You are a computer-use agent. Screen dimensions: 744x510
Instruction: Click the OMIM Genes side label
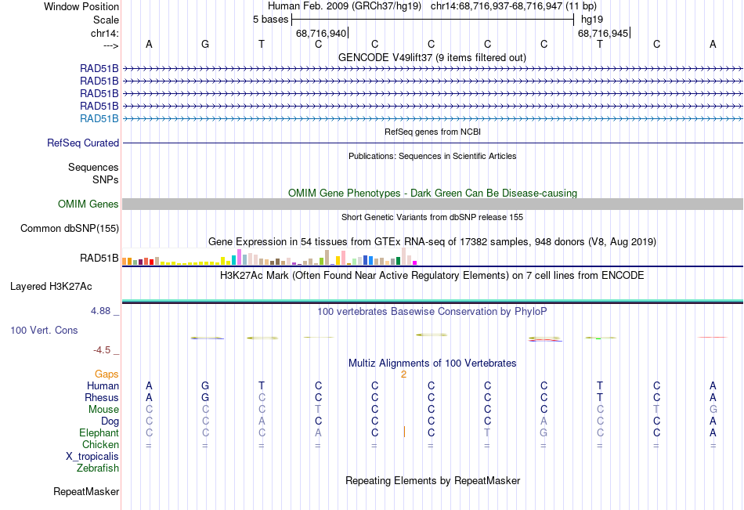tap(88, 204)
